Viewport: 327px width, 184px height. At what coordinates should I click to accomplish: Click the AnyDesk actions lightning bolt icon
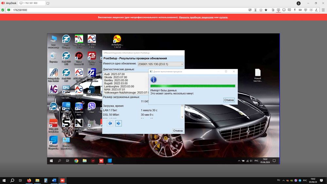pyautogui.click(x=295, y=10)
